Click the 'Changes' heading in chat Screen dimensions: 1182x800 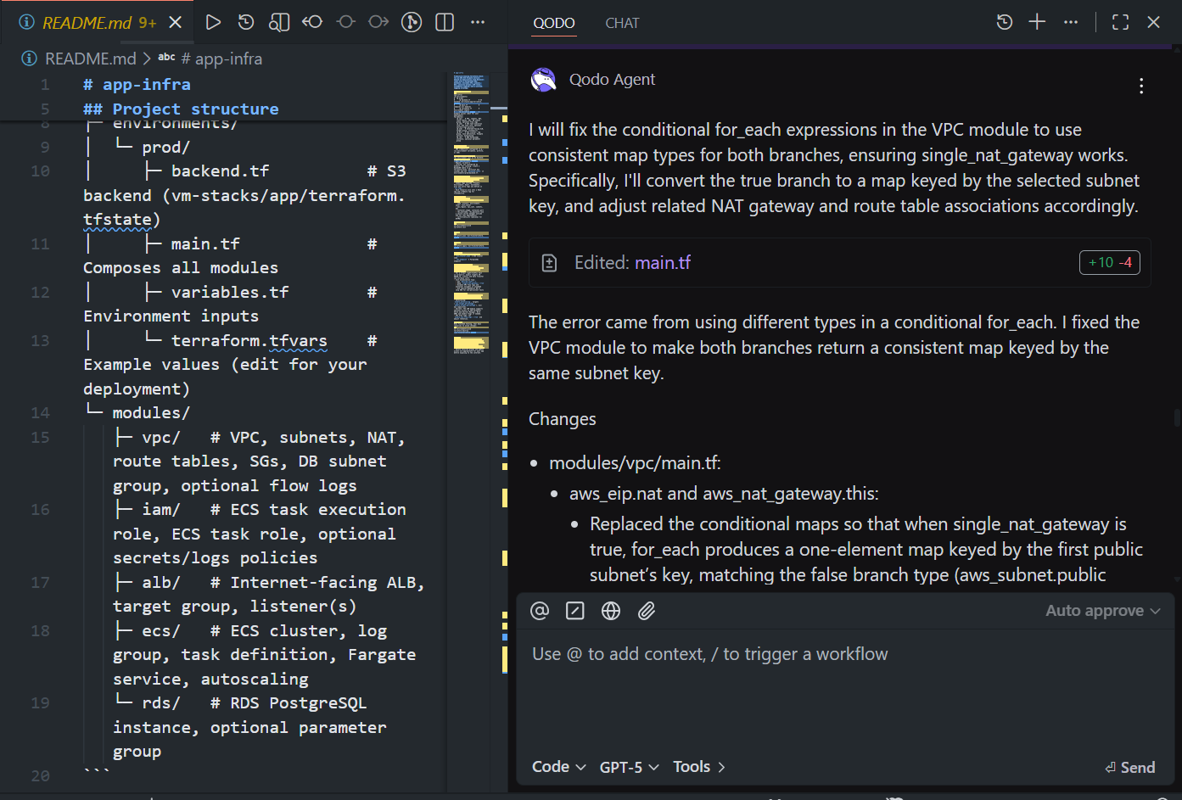click(563, 419)
